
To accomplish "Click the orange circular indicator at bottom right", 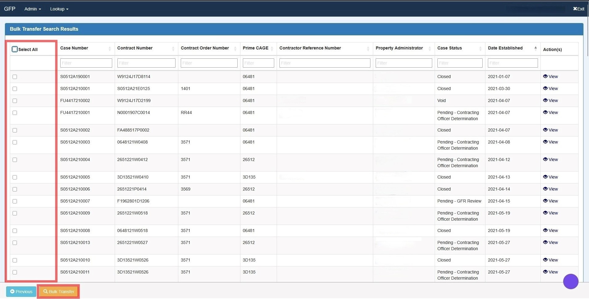I will click(571, 281).
